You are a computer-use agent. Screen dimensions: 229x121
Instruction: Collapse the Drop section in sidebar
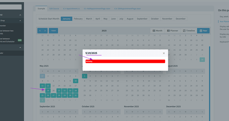[20, 20]
